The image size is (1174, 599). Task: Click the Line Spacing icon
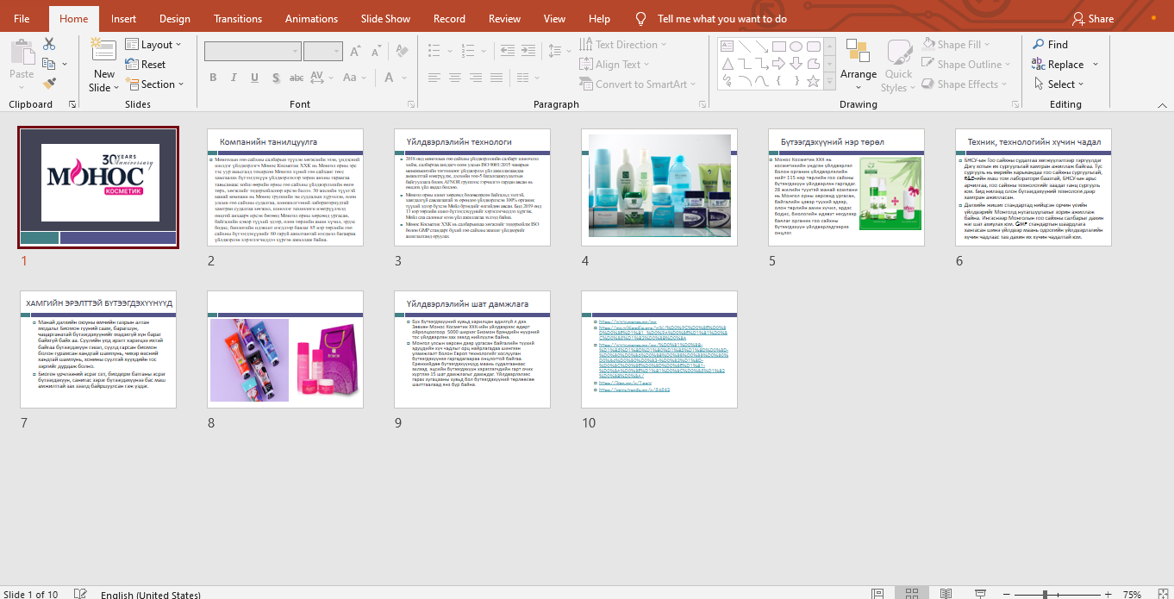tap(553, 51)
